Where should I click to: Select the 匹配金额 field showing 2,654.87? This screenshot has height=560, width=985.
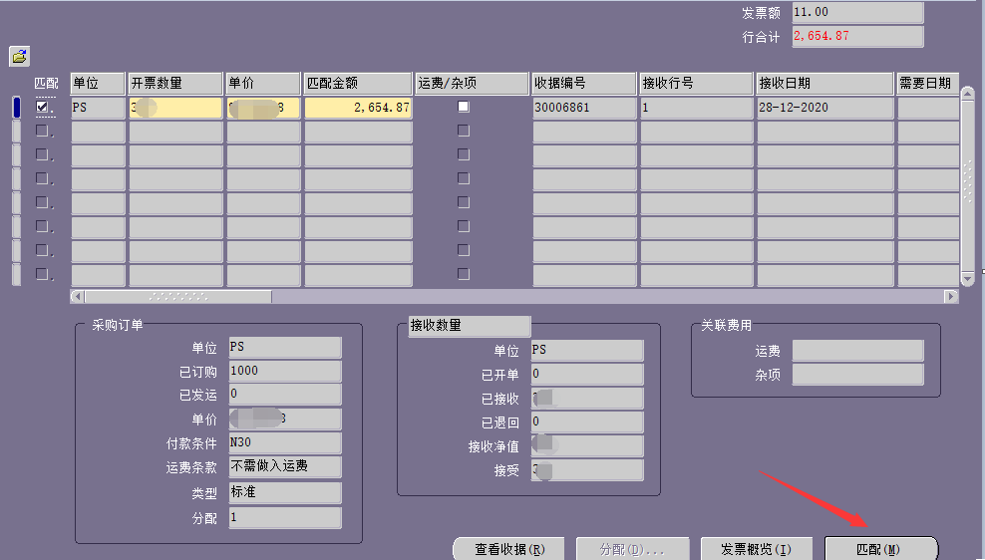357,108
